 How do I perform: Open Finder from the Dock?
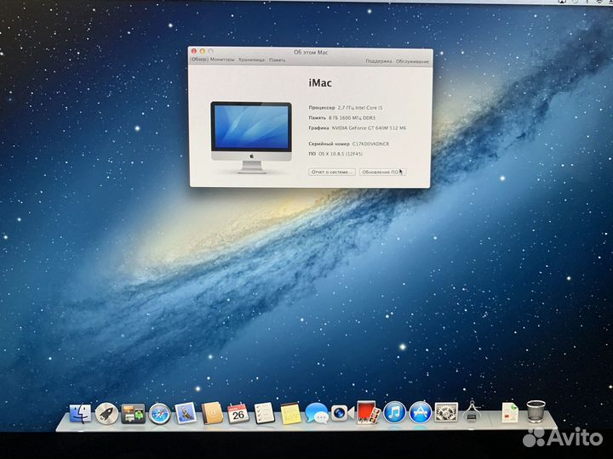point(80,414)
